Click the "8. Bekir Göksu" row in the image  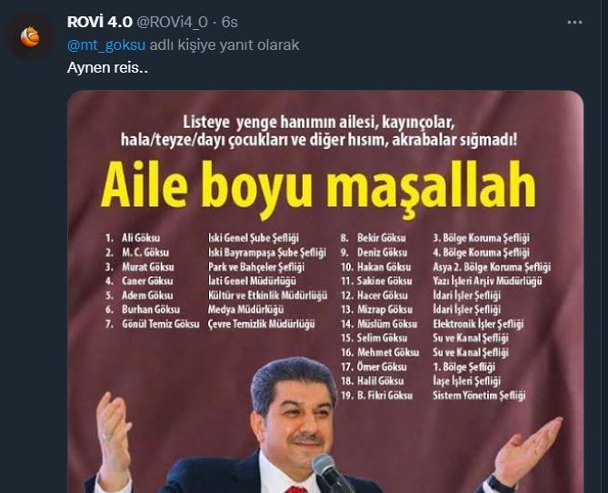point(374,237)
